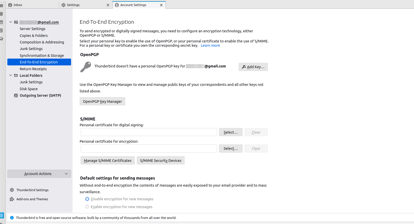
Task: Open S/MIME Security Devices
Action: click(x=161, y=160)
